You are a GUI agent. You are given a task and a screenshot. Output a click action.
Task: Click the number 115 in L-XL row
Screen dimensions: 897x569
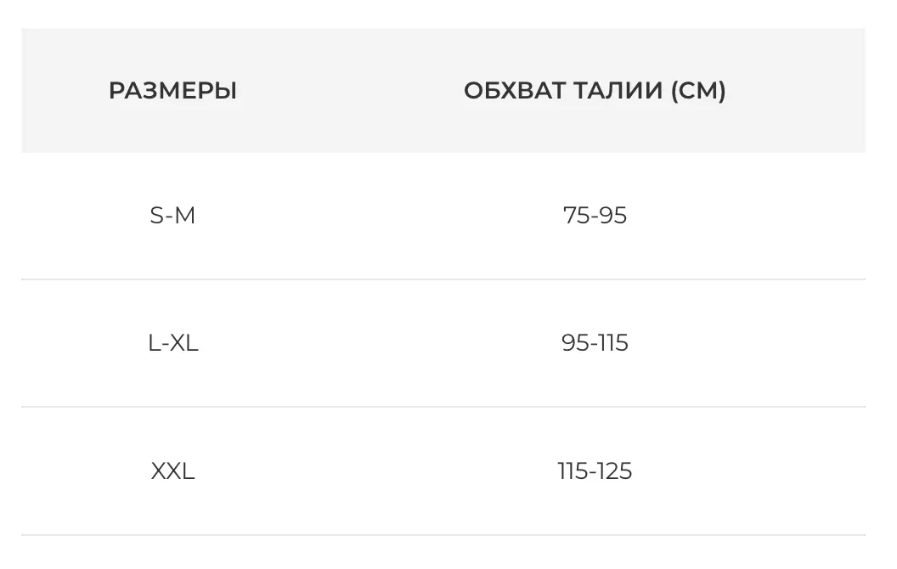[x=612, y=343]
